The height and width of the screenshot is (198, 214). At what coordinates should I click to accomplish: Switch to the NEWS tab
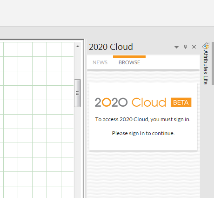coord(100,62)
